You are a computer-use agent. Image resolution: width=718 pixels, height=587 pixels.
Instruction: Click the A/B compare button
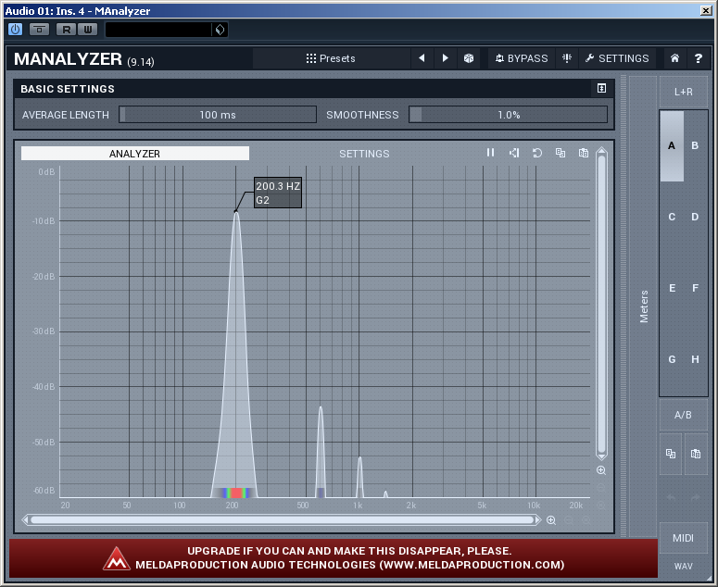[683, 415]
